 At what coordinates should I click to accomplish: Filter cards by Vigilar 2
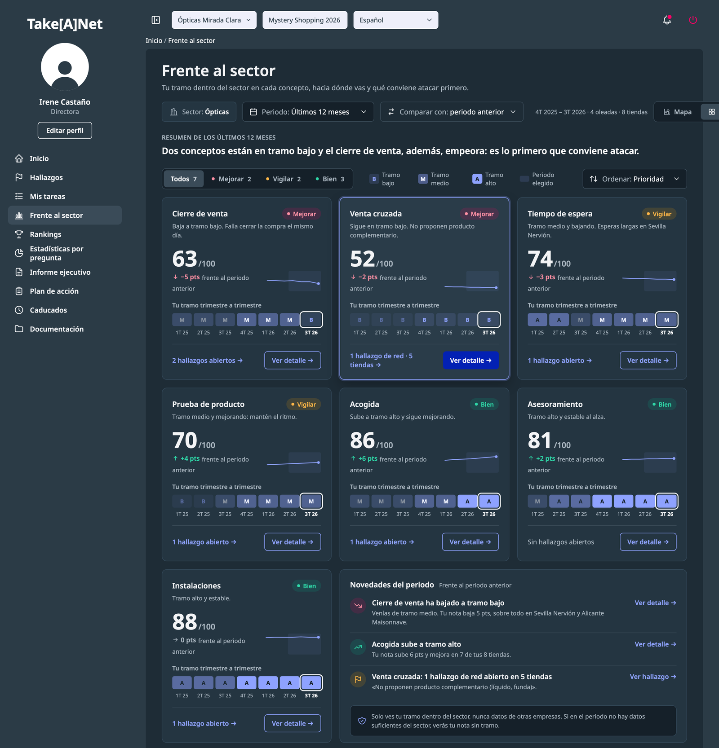(283, 179)
